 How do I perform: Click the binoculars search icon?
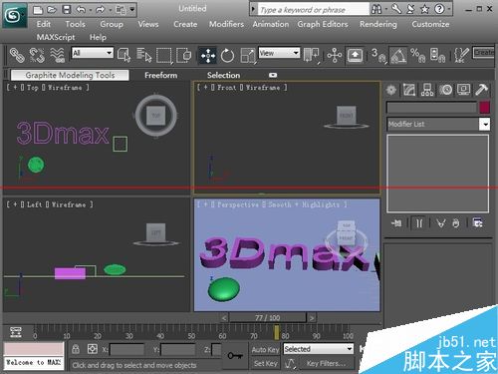(x=376, y=9)
